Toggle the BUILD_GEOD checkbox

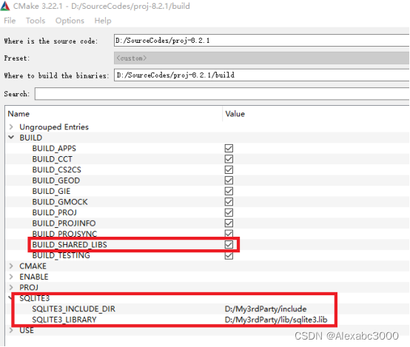(229, 181)
